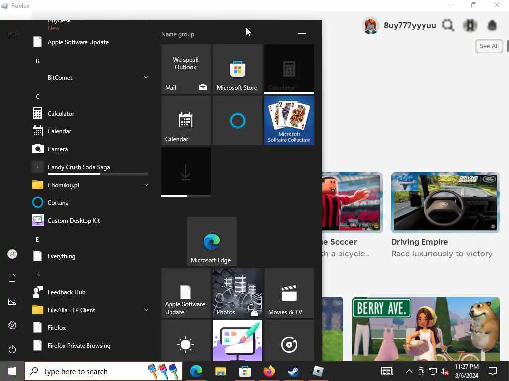Expand the Start menu hamburger button
509x381 pixels.
[12, 34]
